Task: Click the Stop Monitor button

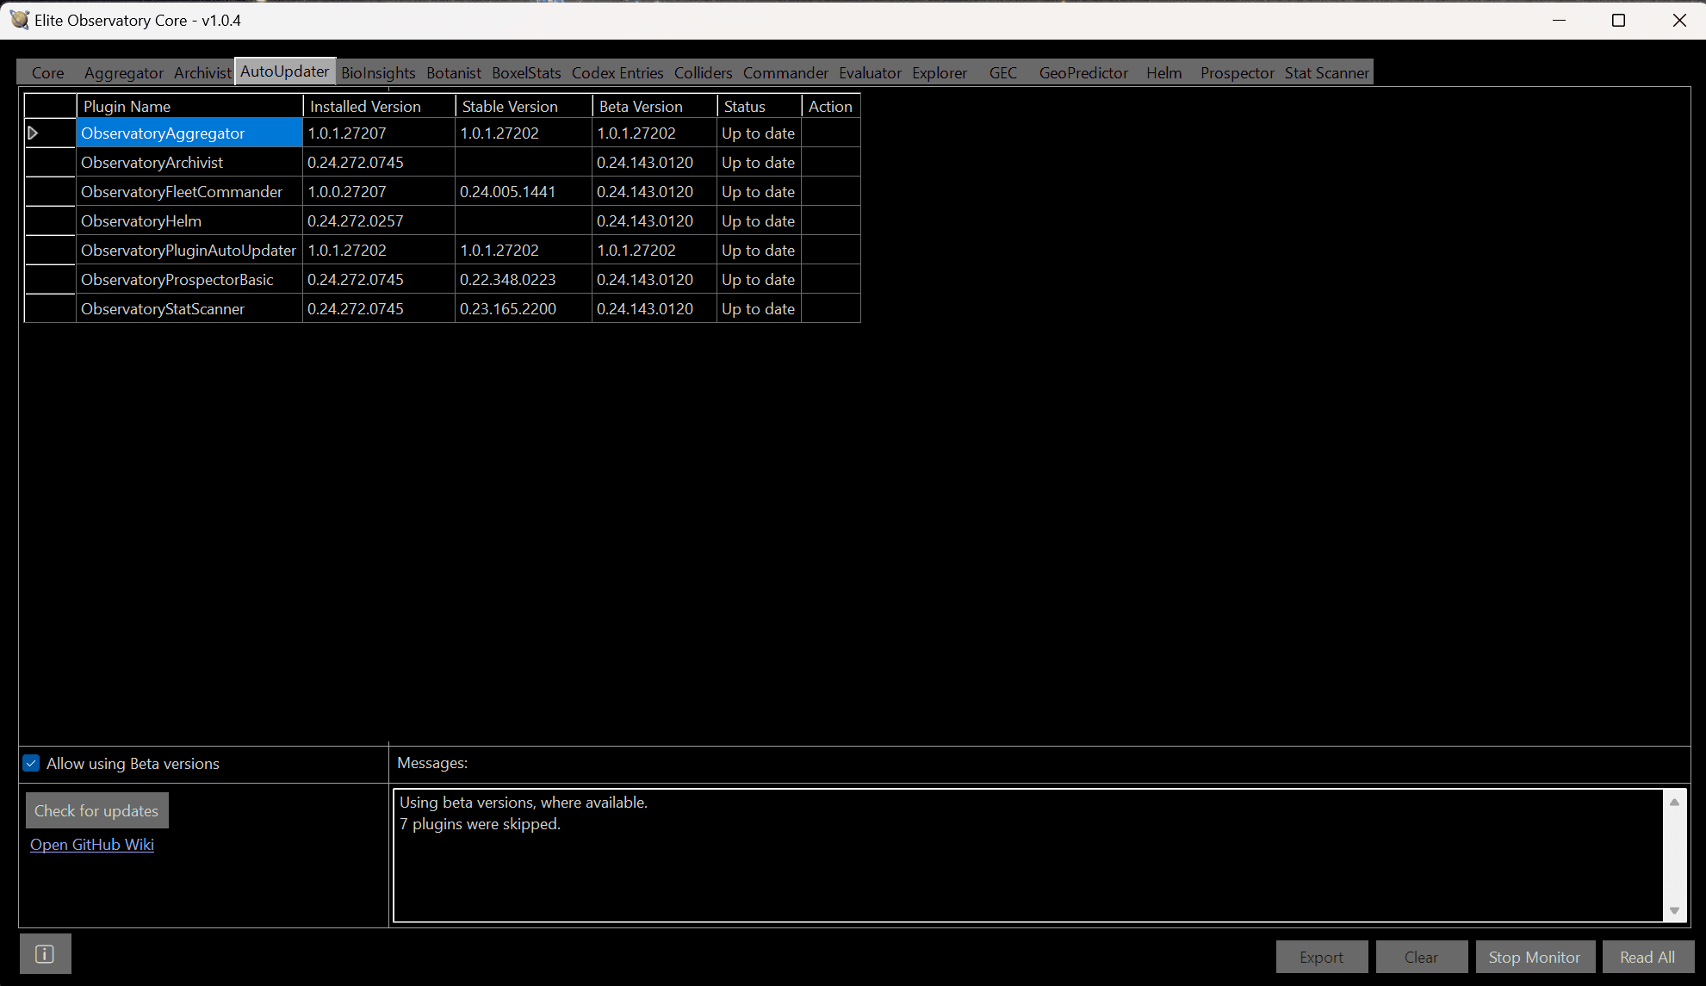Action: [1535, 958]
